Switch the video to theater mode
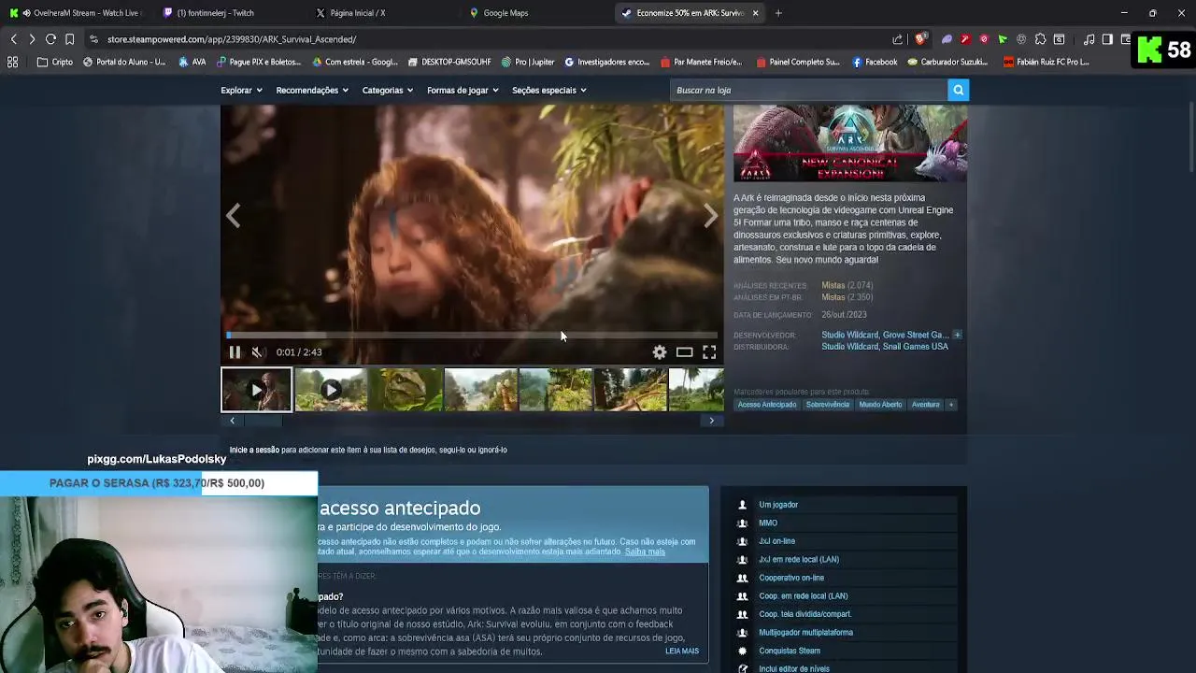The image size is (1196, 673). (x=685, y=352)
